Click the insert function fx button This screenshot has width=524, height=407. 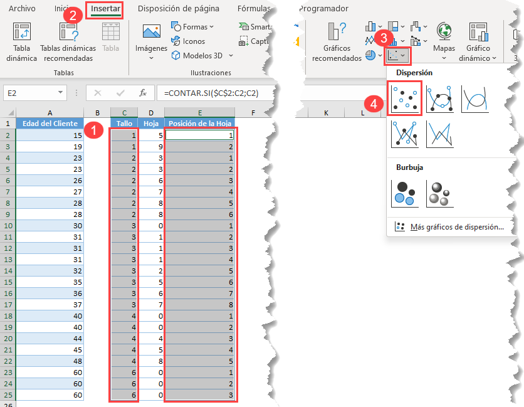click(143, 93)
